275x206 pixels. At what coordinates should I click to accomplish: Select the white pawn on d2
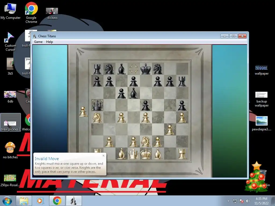tap(134, 142)
